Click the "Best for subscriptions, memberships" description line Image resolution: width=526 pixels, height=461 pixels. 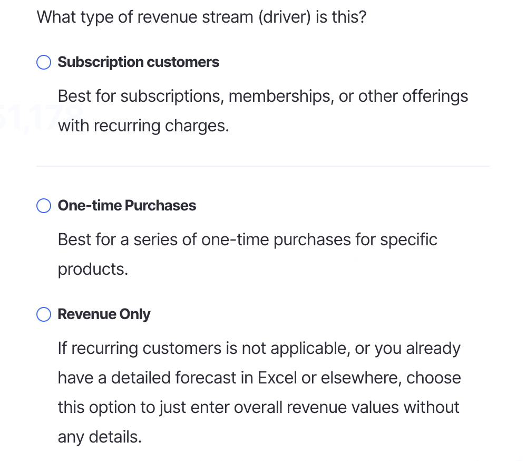[262, 97]
